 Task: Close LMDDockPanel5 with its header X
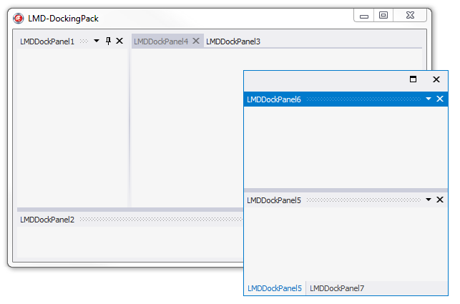point(440,200)
